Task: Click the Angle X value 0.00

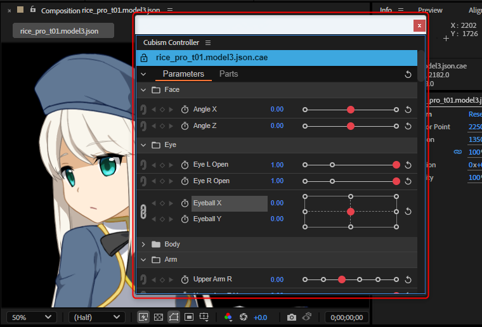Action: [277, 109]
